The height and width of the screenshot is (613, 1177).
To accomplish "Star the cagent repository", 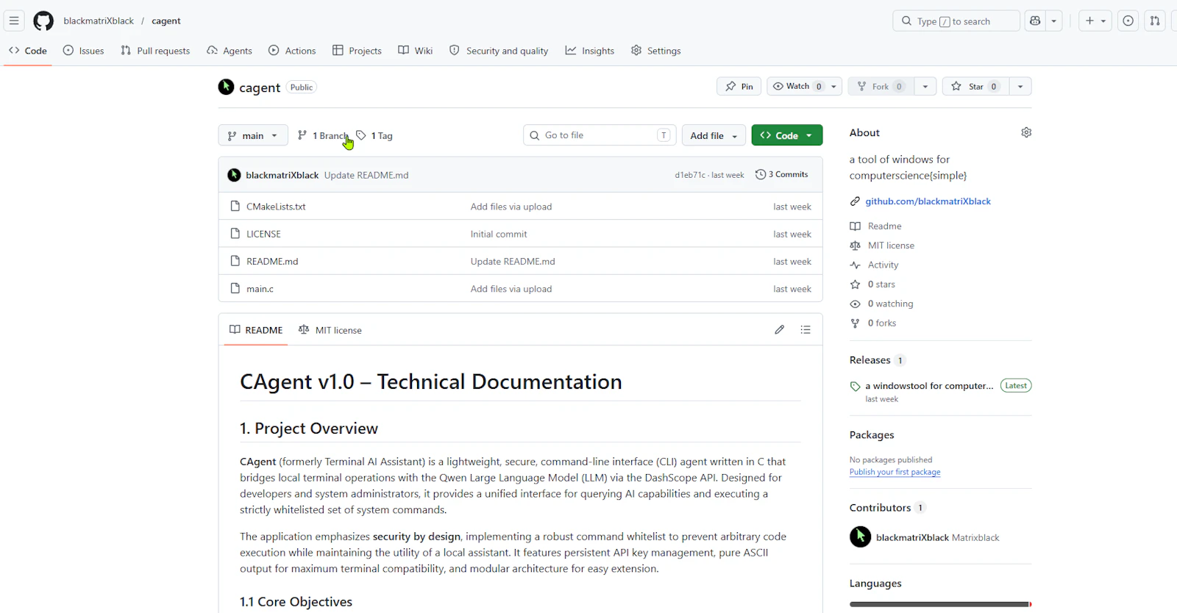I will click(x=975, y=86).
